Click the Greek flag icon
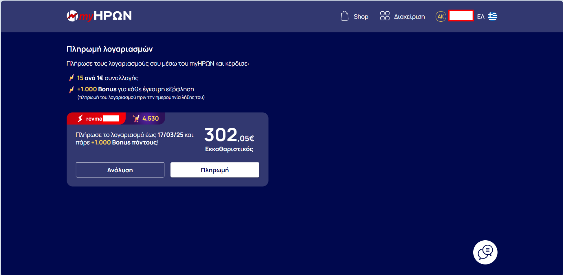Viewport: 563px width, 275px height. [x=492, y=16]
